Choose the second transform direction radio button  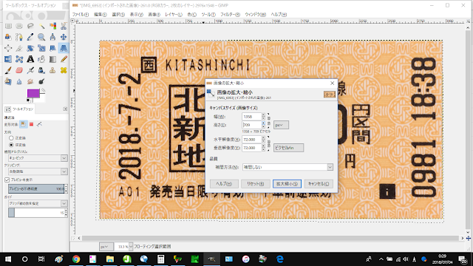point(11,145)
